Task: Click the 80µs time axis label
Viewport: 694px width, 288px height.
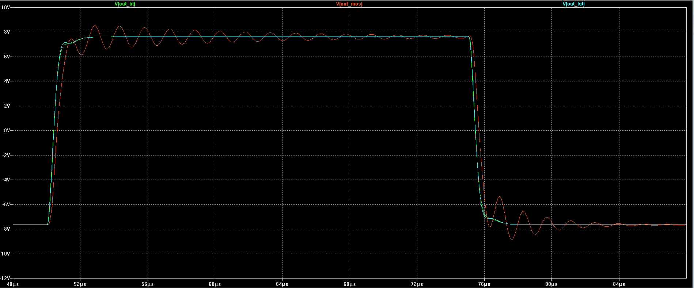Action: 551,284
